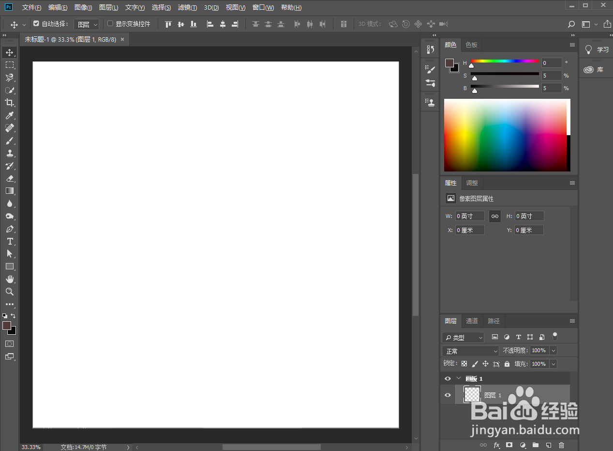Collapse the 画板 1 artboard group

(x=459, y=378)
